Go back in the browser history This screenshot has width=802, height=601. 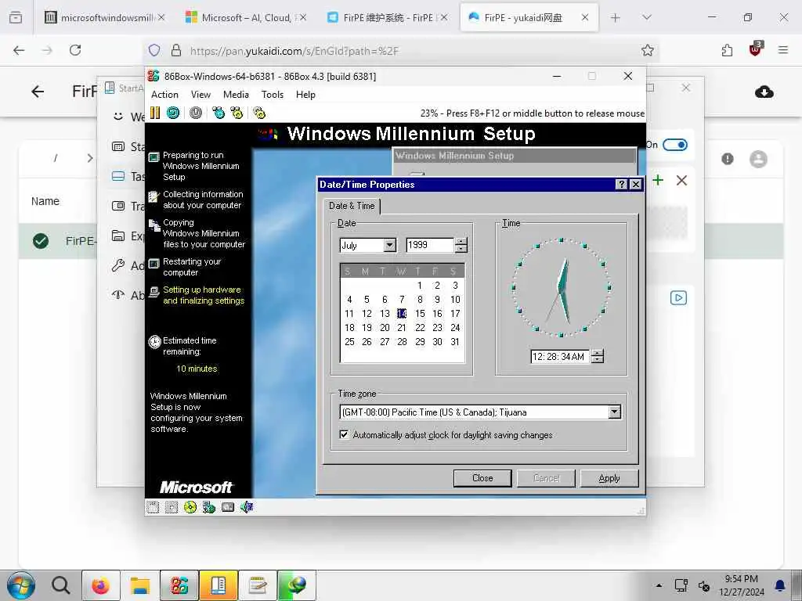coord(19,50)
